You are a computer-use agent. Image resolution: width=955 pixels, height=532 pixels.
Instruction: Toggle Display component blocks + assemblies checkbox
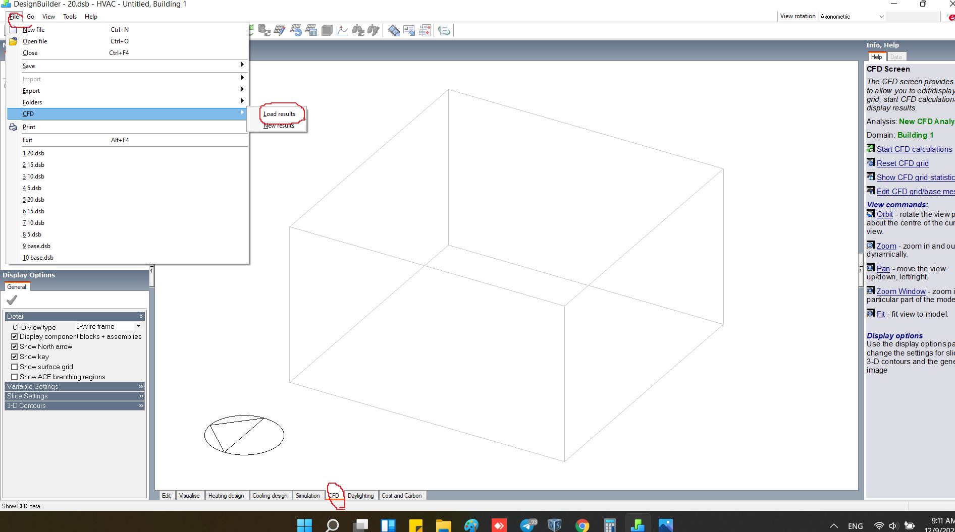tap(15, 336)
